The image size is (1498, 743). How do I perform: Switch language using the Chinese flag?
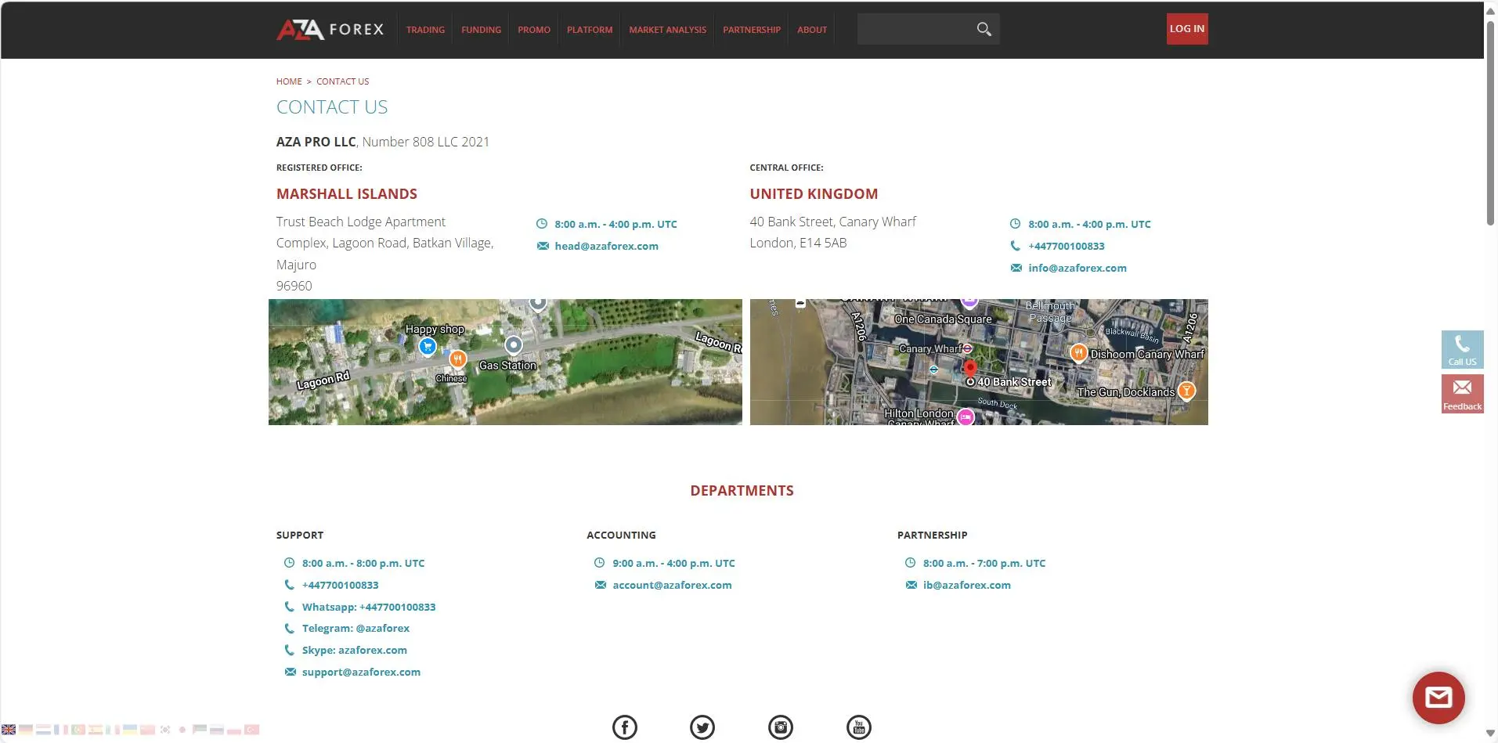pyautogui.click(x=147, y=730)
